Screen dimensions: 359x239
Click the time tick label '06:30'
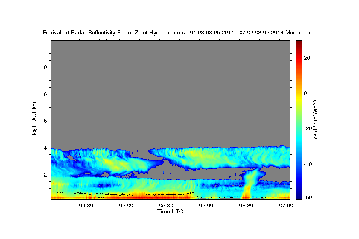(x=246, y=206)
